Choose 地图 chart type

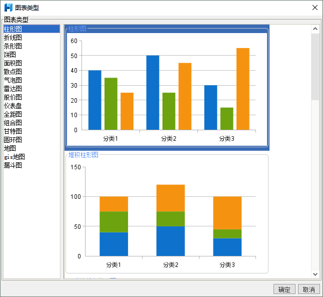click(31, 148)
